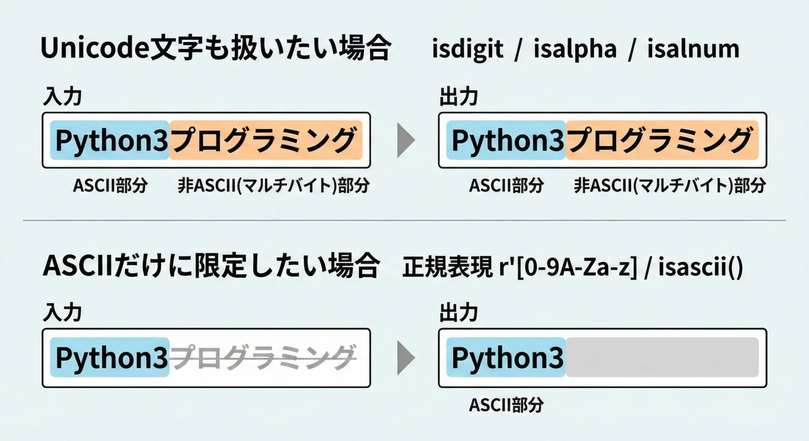
Task: Click the 出力 label in the ASCII-only section
Action: pos(458,313)
